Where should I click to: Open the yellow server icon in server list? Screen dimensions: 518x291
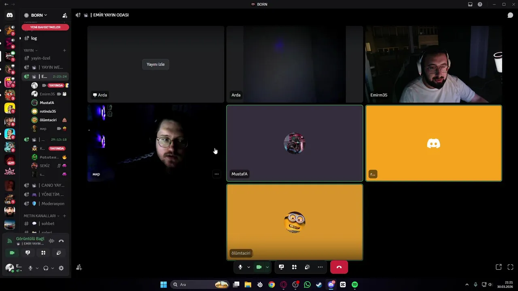(x=10, y=108)
